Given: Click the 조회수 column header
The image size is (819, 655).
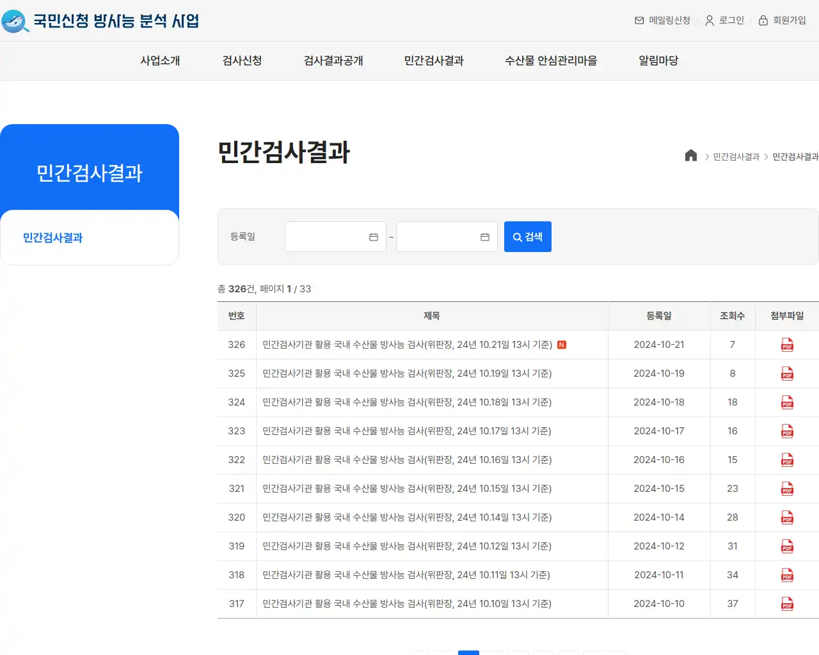Looking at the screenshot, I should pyautogui.click(x=733, y=316).
